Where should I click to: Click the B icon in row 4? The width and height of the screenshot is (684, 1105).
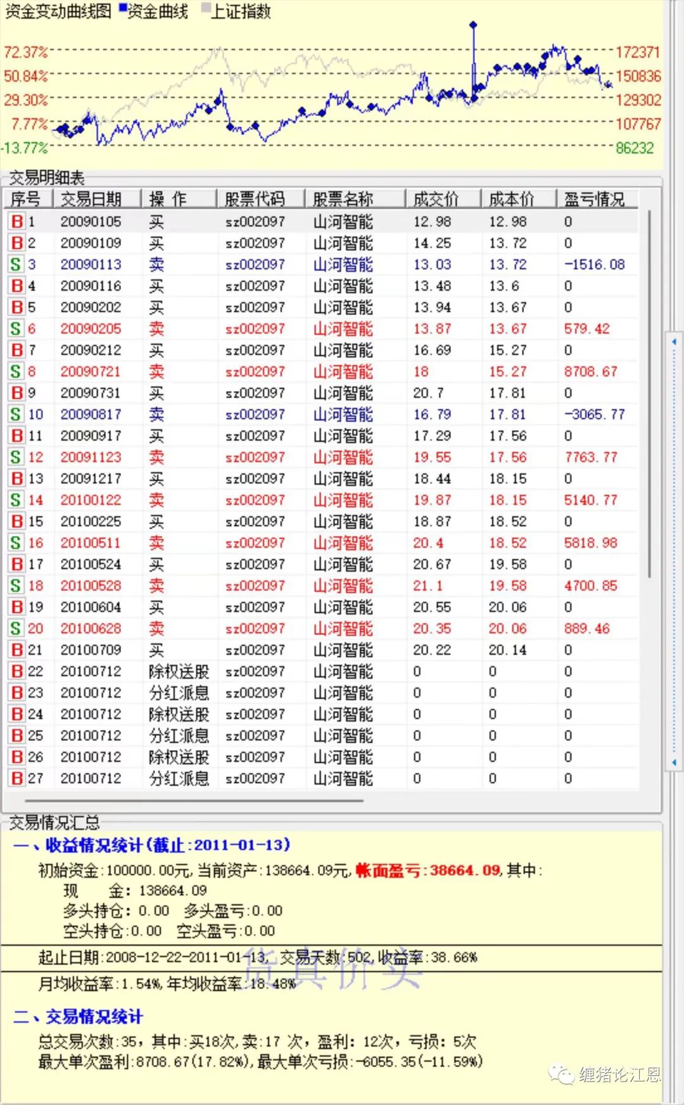pos(17,286)
